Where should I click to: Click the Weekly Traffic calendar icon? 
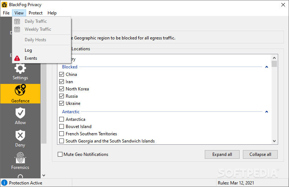pos(17,29)
